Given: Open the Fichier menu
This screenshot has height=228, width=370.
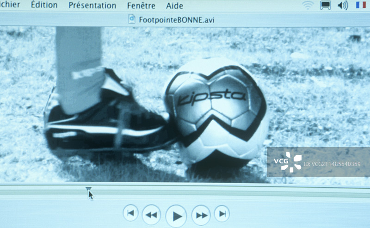Looking at the screenshot, I should tap(9, 5).
